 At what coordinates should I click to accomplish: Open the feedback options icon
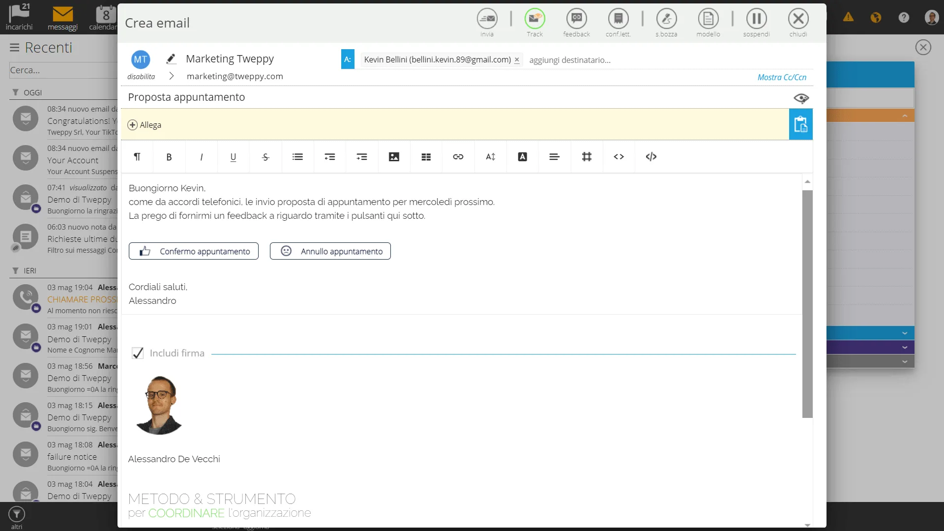pos(576,23)
